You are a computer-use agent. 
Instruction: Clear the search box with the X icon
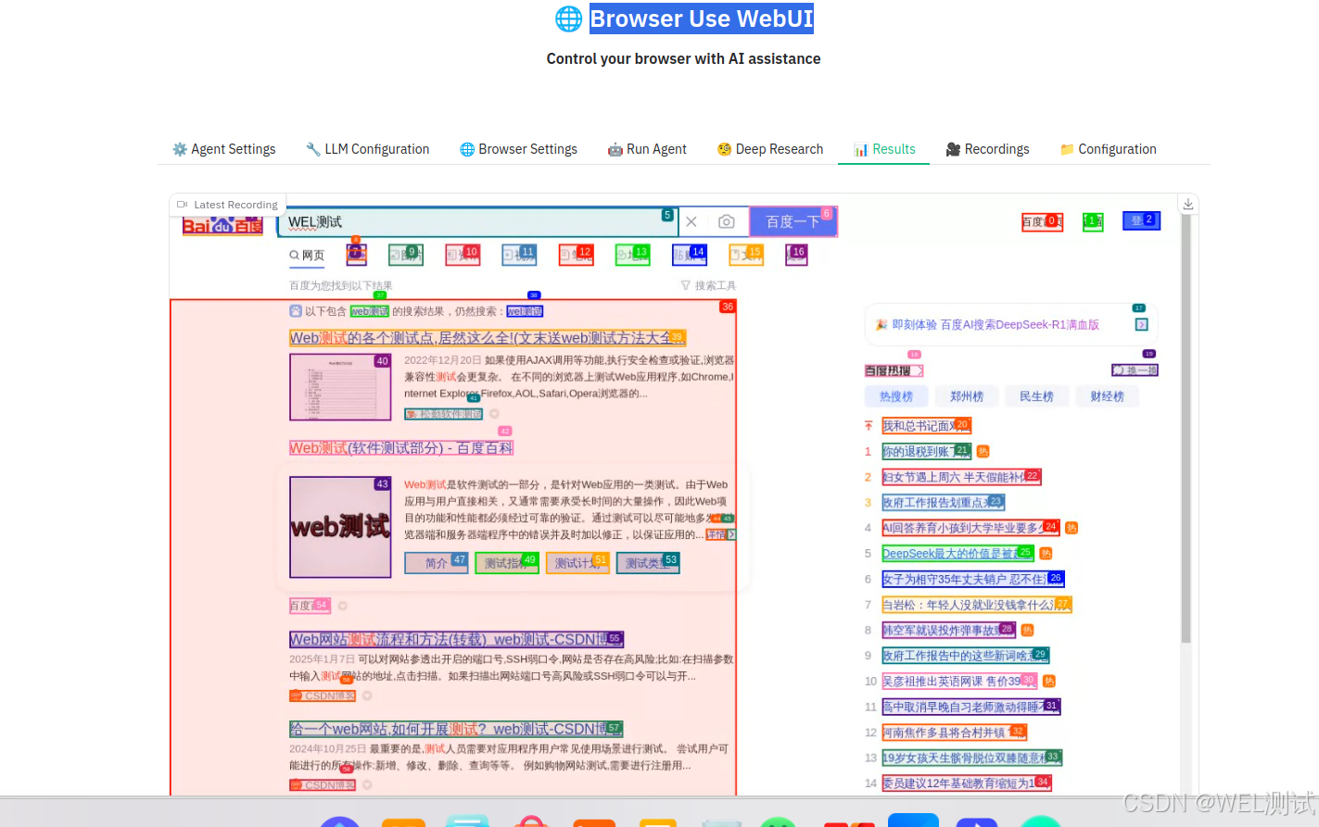[x=691, y=222]
